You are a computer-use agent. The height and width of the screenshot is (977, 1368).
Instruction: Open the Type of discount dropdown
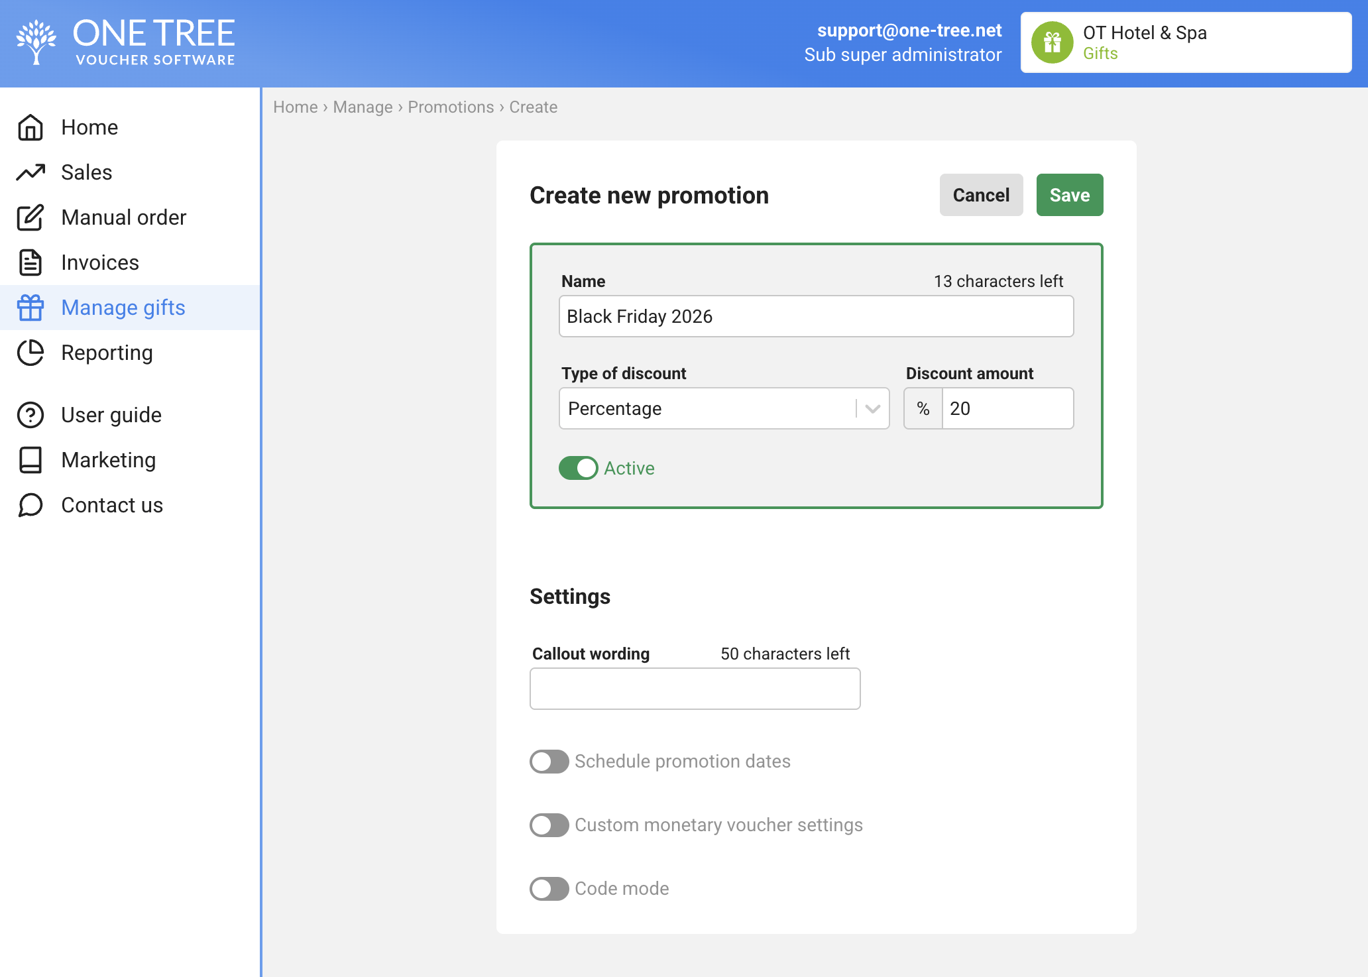click(x=724, y=408)
